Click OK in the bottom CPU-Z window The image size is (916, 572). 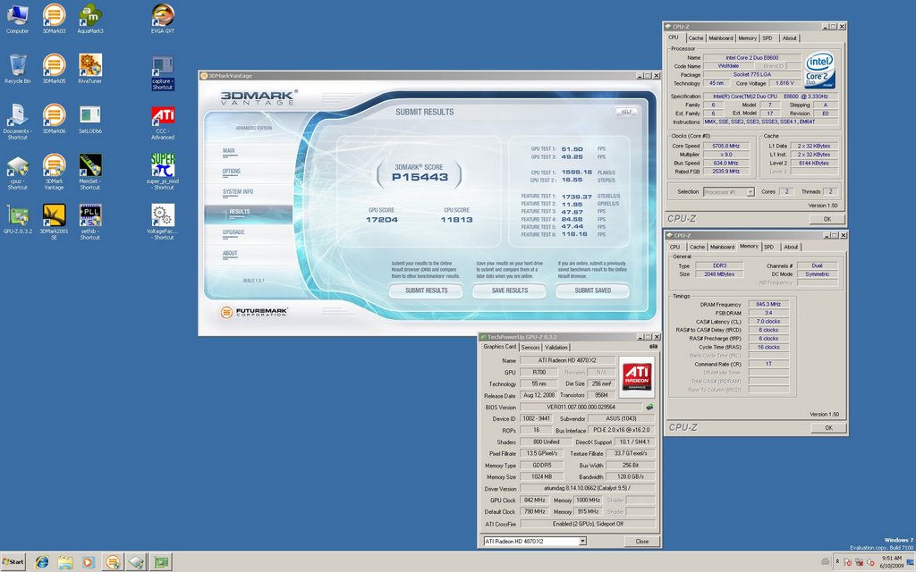pyautogui.click(x=828, y=428)
